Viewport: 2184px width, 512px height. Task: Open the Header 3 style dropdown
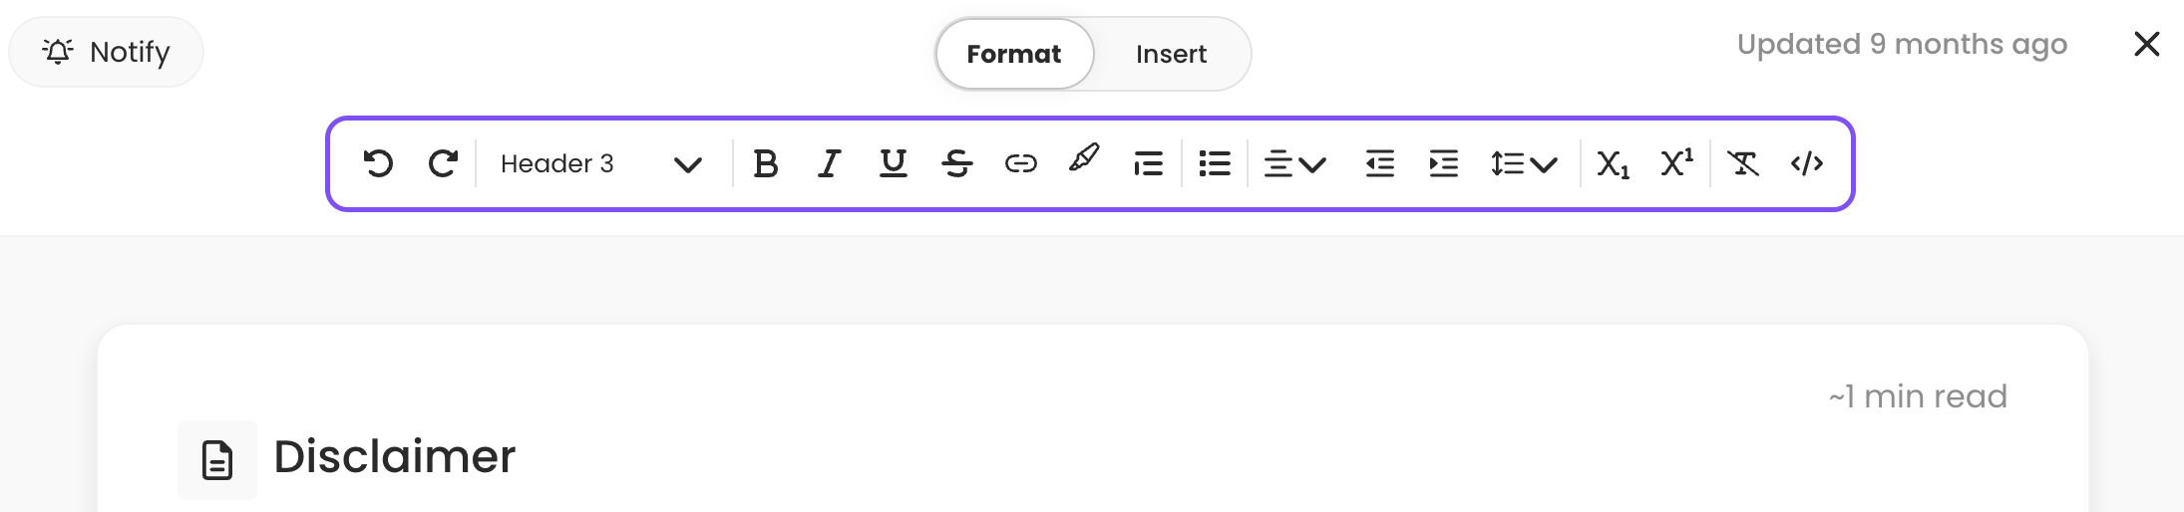coord(601,163)
